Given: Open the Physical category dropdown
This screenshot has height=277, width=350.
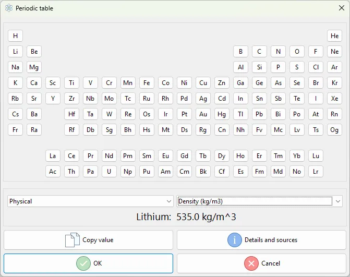Looking at the screenshot, I should (90, 201).
